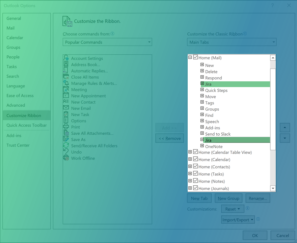Open the Trust Center category
Screen dimensions: 297x243
coord(18,145)
